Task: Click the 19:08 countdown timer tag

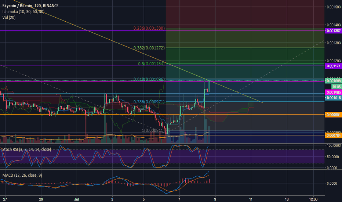Action: point(336,87)
